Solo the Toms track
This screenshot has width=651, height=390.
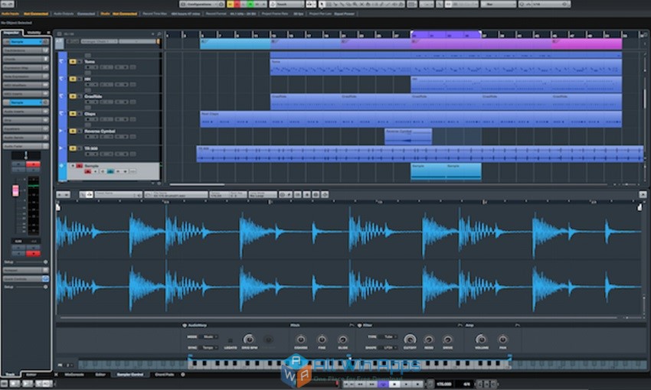click(80, 62)
